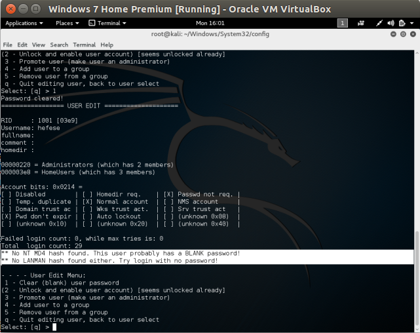This screenshot has height=333, width=420.
Task: Open the clock showing Mon 16:01
Action: click(x=210, y=24)
